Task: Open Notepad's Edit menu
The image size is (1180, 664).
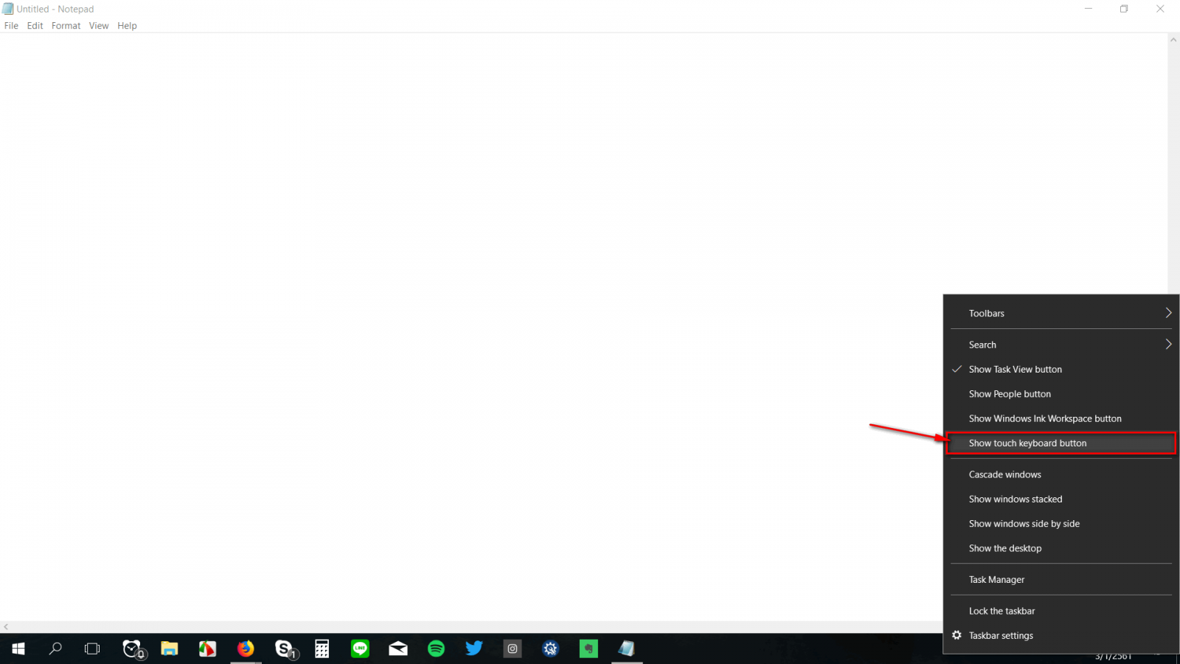Action: [x=35, y=25]
